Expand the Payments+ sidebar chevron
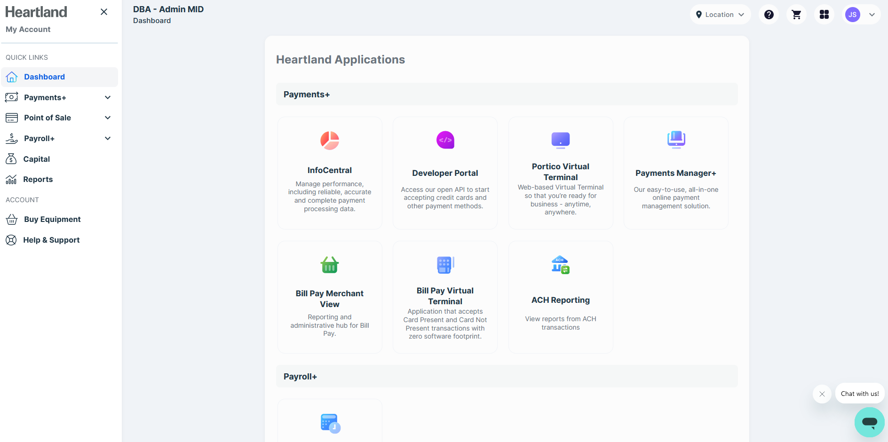This screenshot has height=442, width=888. [108, 97]
